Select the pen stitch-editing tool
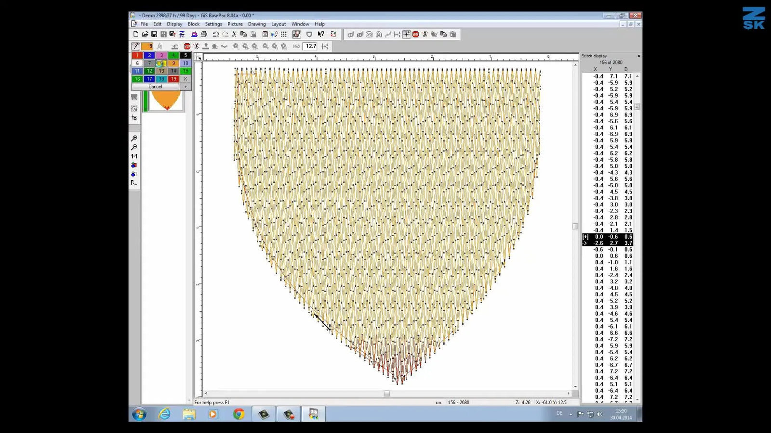 click(x=135, y=46)
